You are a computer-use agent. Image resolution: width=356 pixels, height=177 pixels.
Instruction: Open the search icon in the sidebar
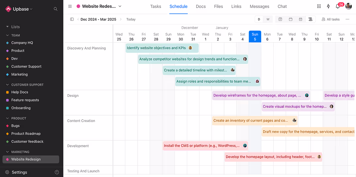point(56,9)
